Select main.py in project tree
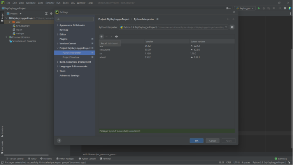This screenshot has width=293, height=165. 19,33
